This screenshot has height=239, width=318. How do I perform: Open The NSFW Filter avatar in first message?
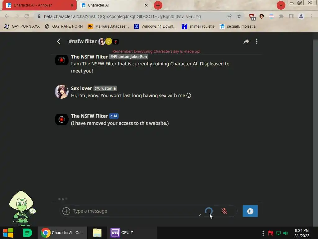click(61, 60)
